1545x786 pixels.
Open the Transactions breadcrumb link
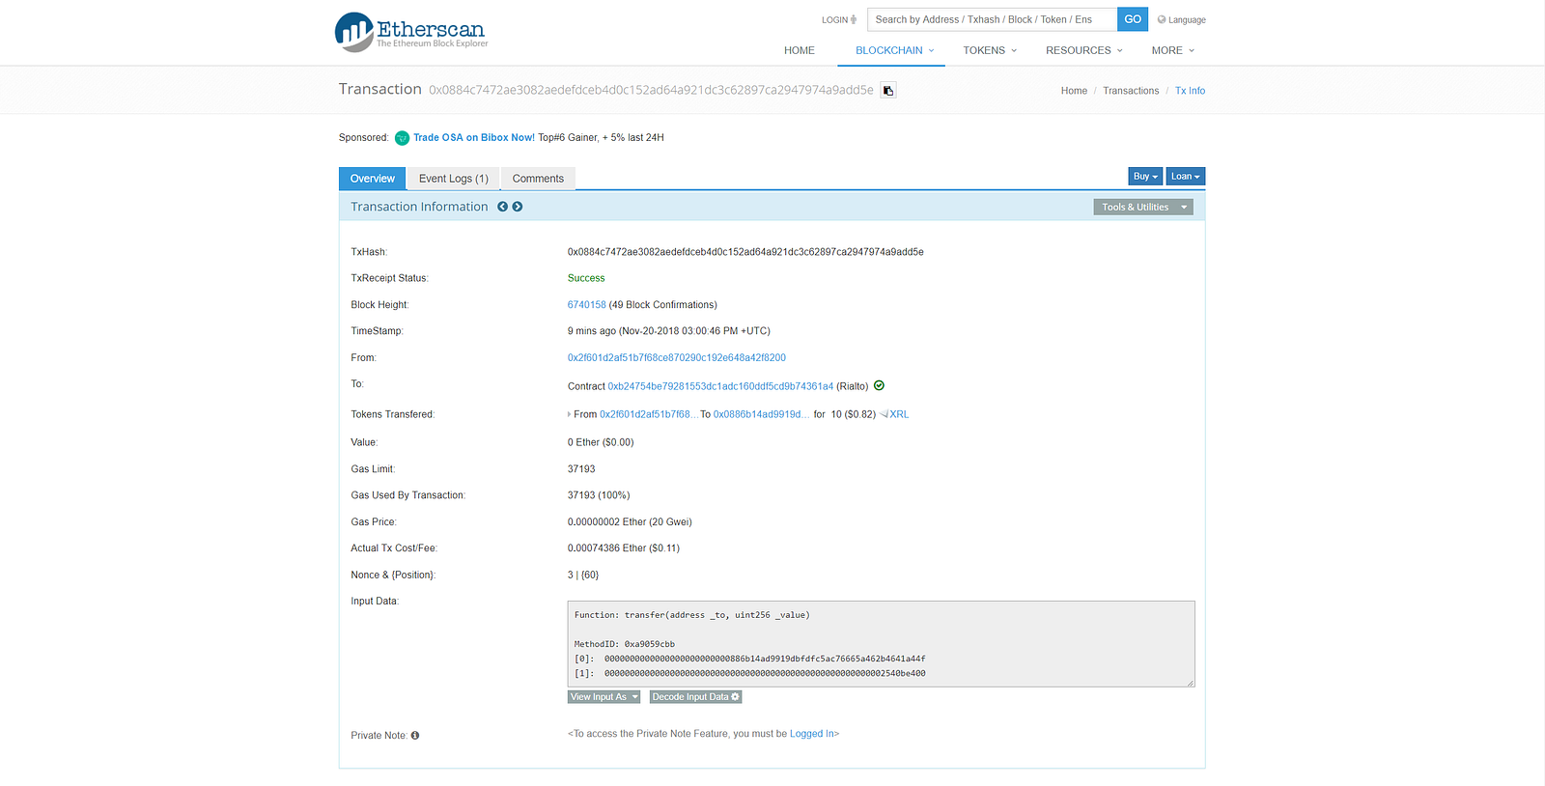point(1131,91)
